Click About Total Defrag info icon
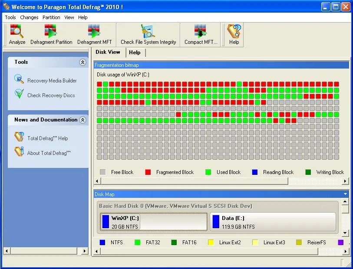 tap(19, 151)
